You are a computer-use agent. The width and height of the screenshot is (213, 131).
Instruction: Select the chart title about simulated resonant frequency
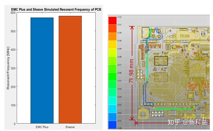tap(56, 9)
